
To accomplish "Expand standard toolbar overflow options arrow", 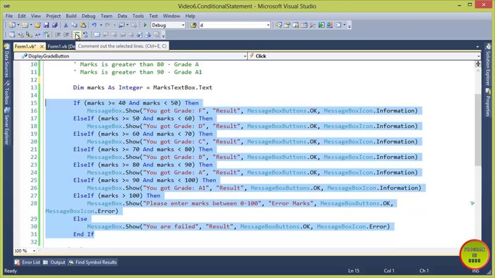I will [x=349, y=26].
